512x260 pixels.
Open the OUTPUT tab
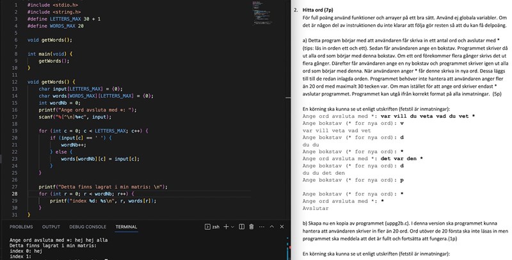pyautogui.click(x=51, y=227)
